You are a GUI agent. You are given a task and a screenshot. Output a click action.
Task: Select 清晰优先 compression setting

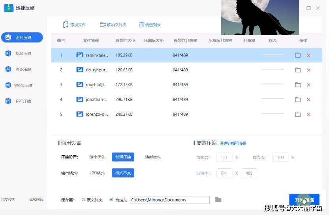153,157
